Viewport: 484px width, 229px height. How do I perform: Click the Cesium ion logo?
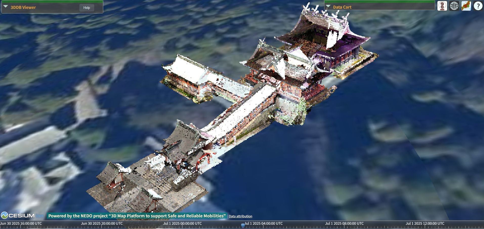point(22,216)
